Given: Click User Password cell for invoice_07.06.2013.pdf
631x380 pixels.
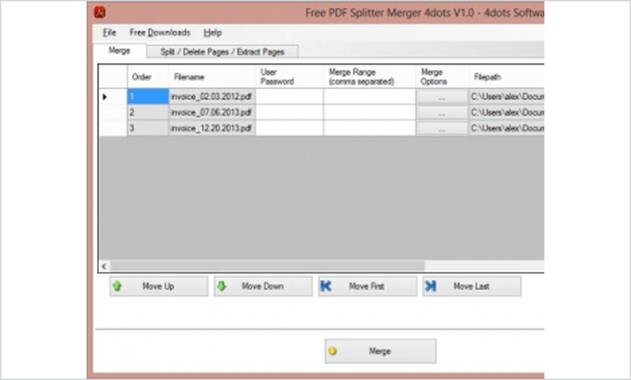Looking at the screenshot, I should [x=290, y=112].
